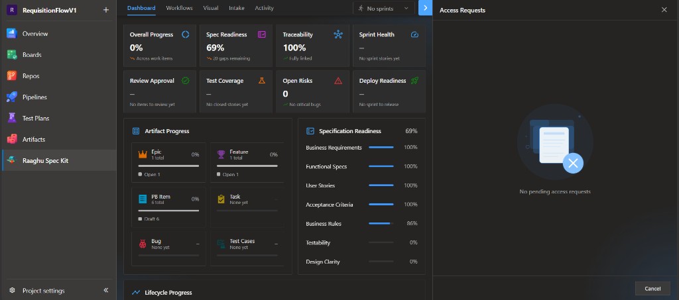Open the Boards icon in sidebar

pyautogui.click(x=12, y=55)
